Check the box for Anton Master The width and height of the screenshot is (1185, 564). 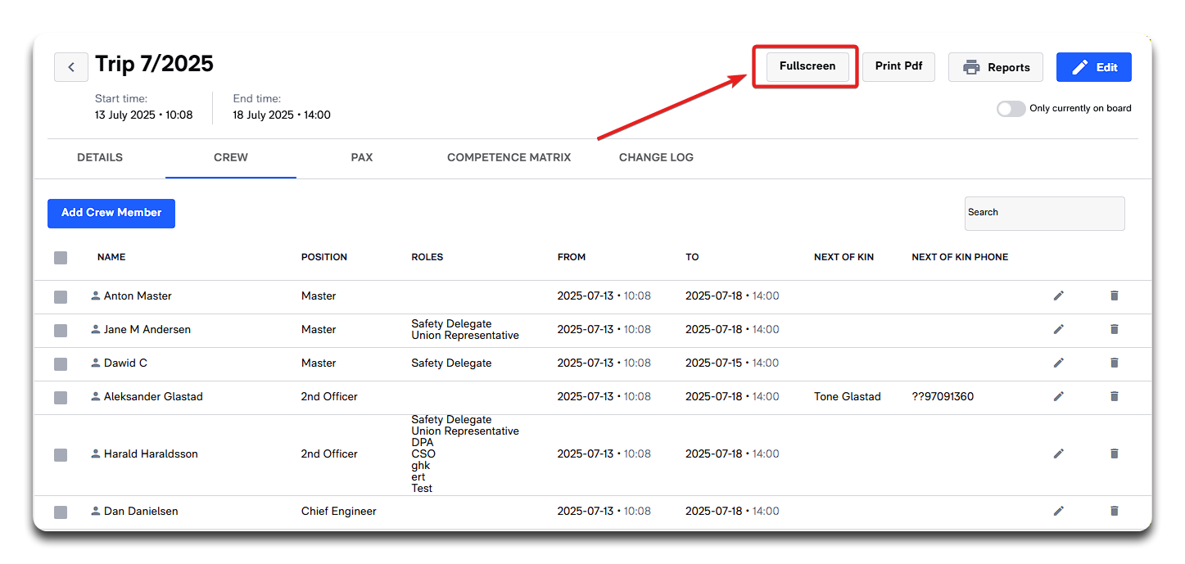click(x=61, y=296)
